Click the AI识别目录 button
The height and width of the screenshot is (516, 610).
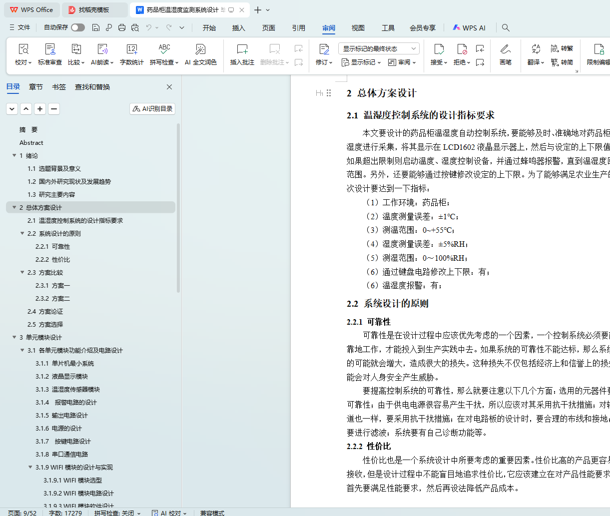pyautogui.click(x=152, y=108)
